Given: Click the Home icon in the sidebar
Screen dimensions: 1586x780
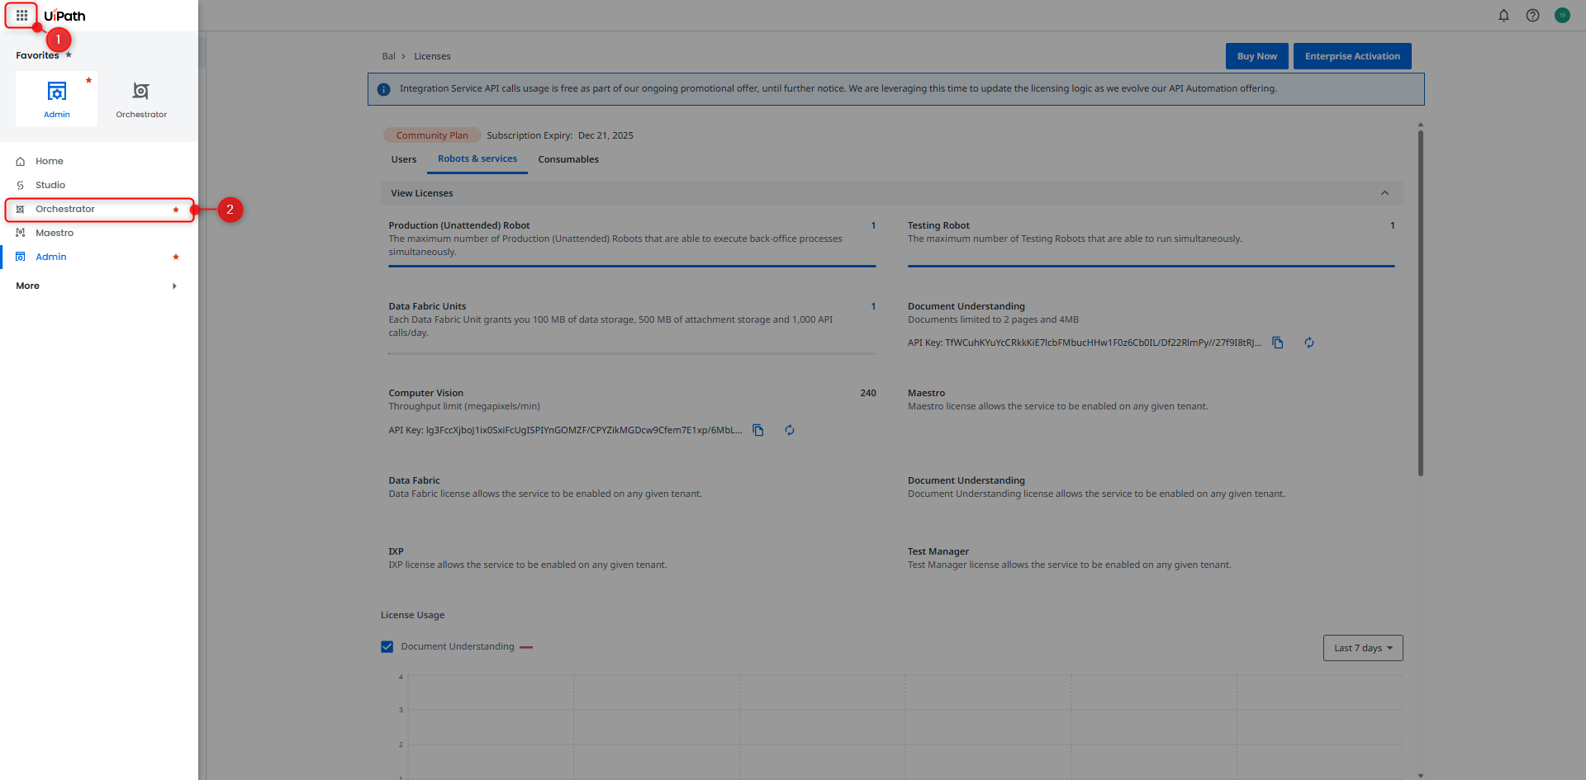Looking at the screenshot, I should 21,162.
